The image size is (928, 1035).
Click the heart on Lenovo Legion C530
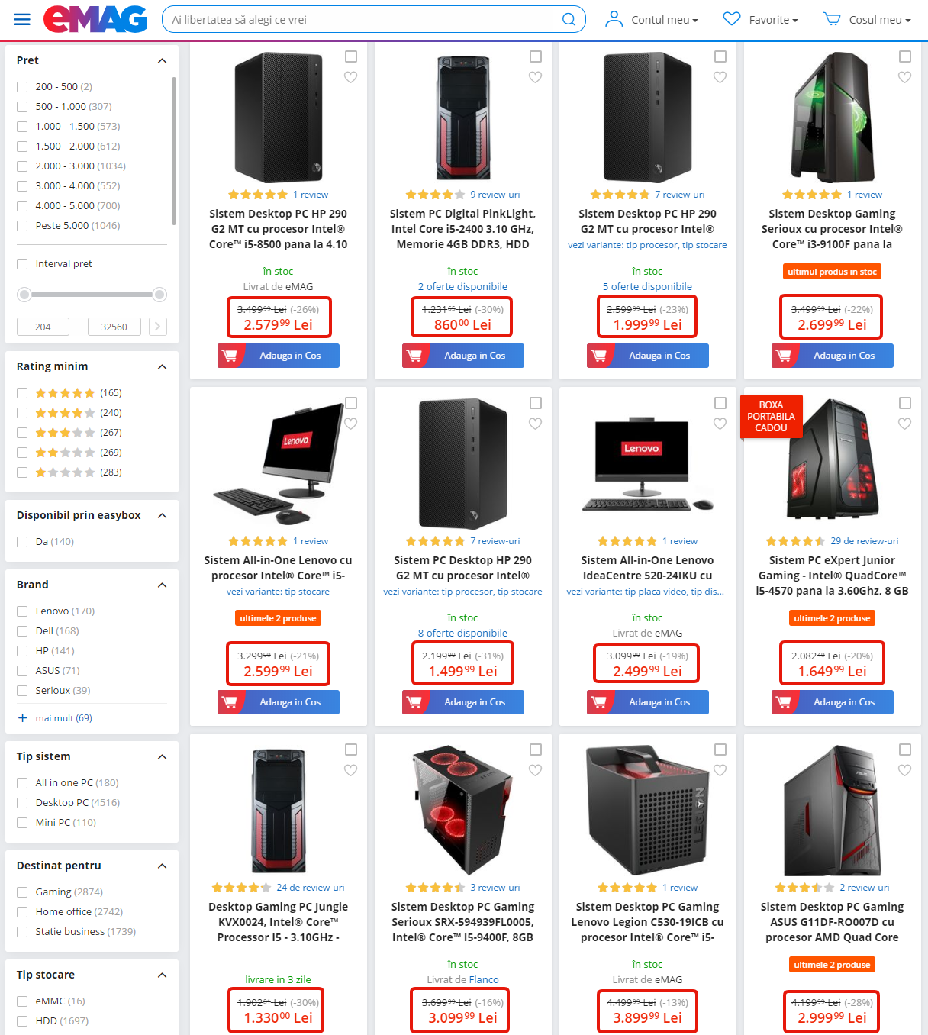coord(720,770)
